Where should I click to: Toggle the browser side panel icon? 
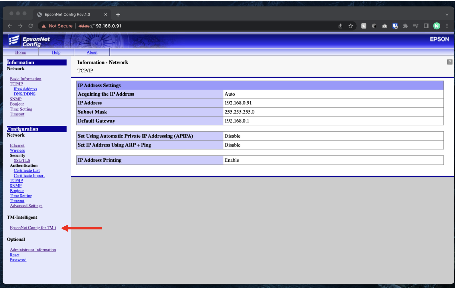(x=426, y=26)
